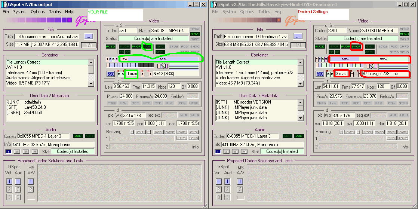Select 'File Length Correct' row in output window

pyautogui.click(x=47, y=62)
